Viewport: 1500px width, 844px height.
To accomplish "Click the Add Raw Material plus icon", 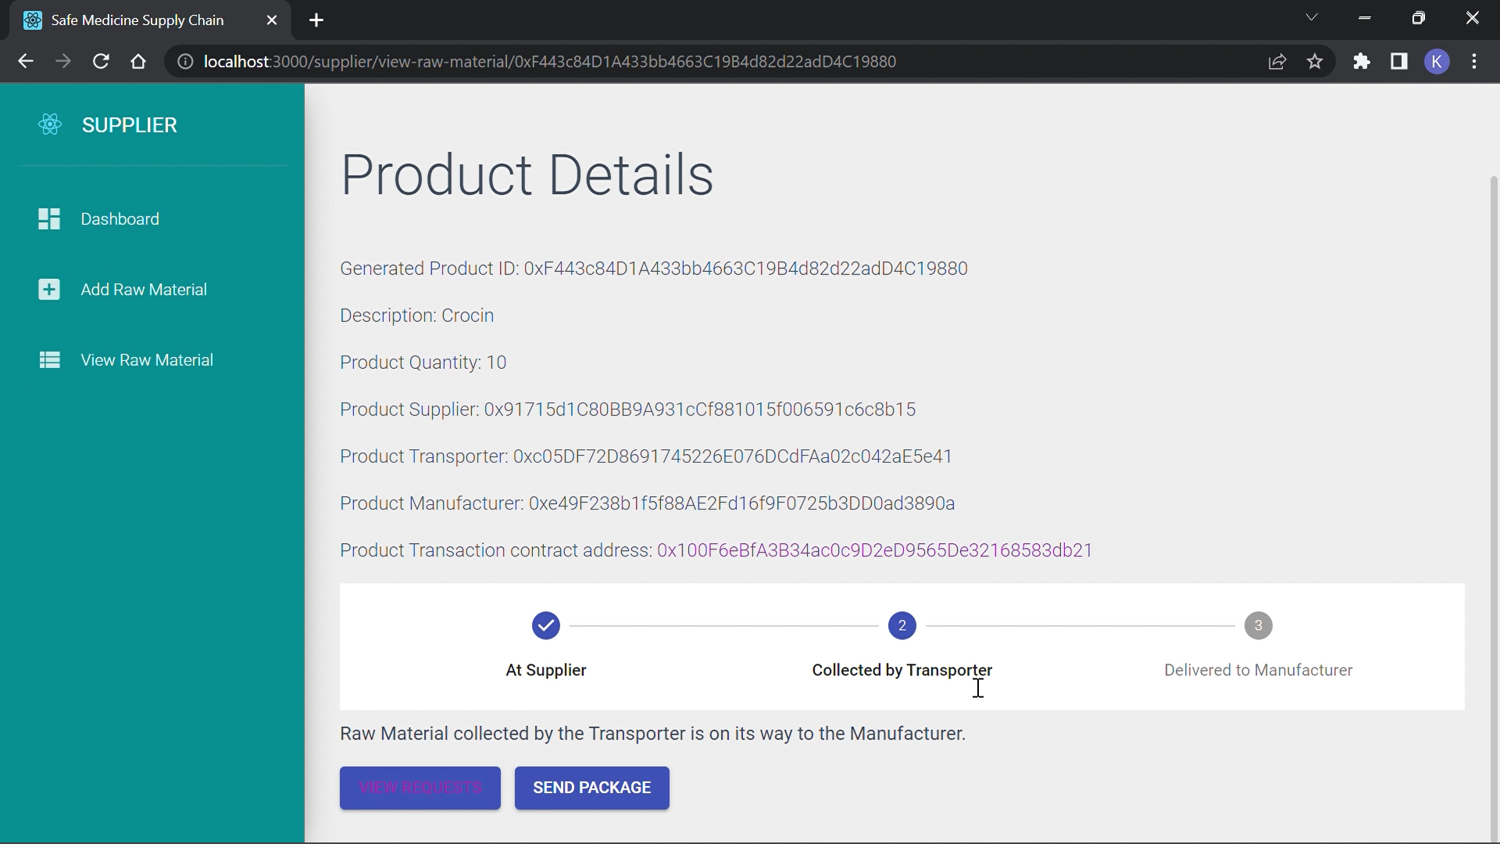I will point(48,288).
